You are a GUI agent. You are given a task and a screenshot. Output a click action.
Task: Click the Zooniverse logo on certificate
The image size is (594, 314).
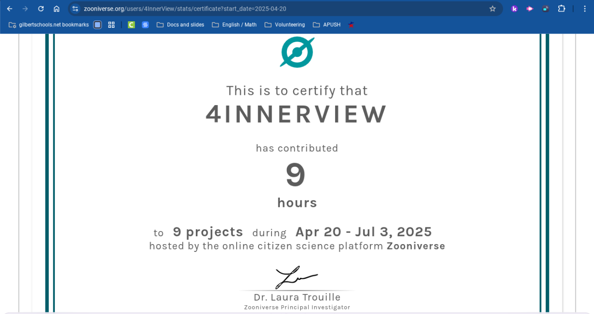tap(297, 52)
